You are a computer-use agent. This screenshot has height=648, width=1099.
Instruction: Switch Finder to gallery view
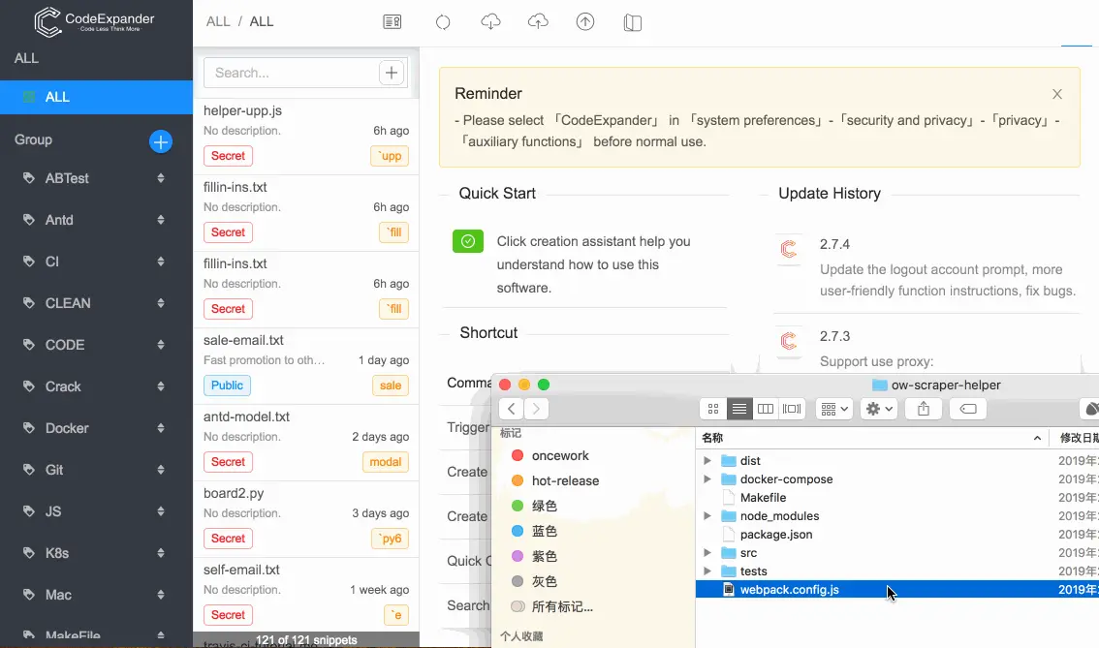click(792, 409)
